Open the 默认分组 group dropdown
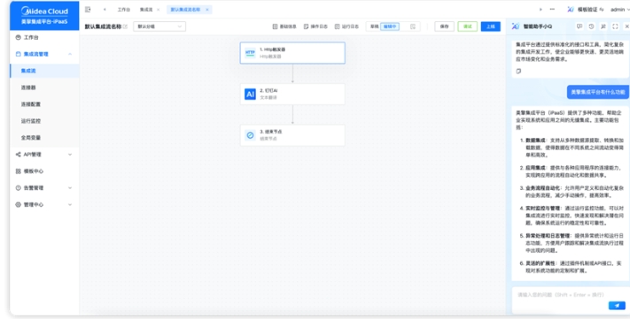630x319 pixels. point(159,27)
